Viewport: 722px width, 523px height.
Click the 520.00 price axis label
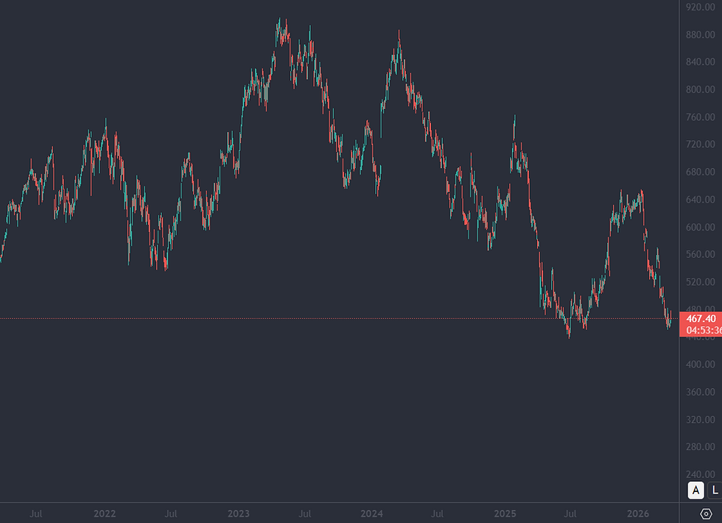pos(701,281)
